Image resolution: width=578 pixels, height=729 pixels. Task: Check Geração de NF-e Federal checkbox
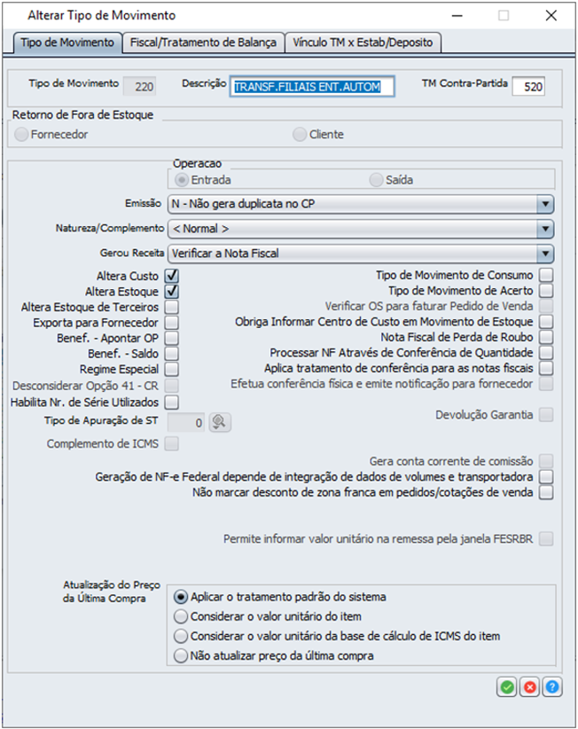(546, 476)
